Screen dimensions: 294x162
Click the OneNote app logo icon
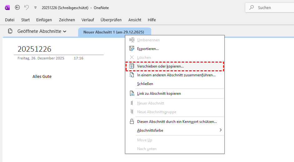pos(7,8)
